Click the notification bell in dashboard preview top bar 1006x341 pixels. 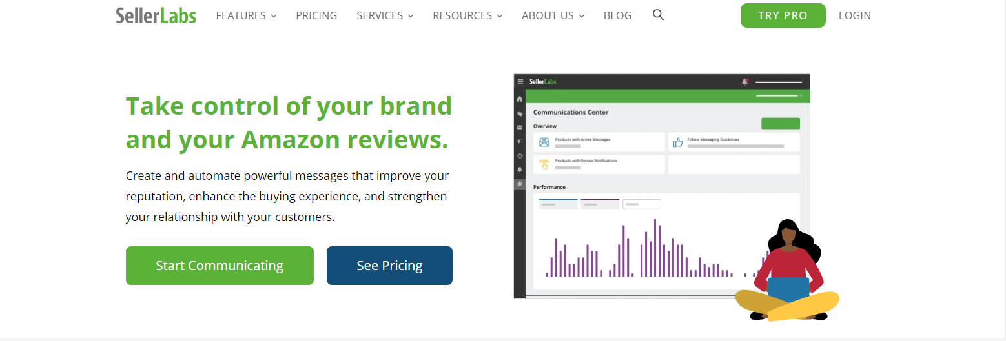(x=744, y=82)
